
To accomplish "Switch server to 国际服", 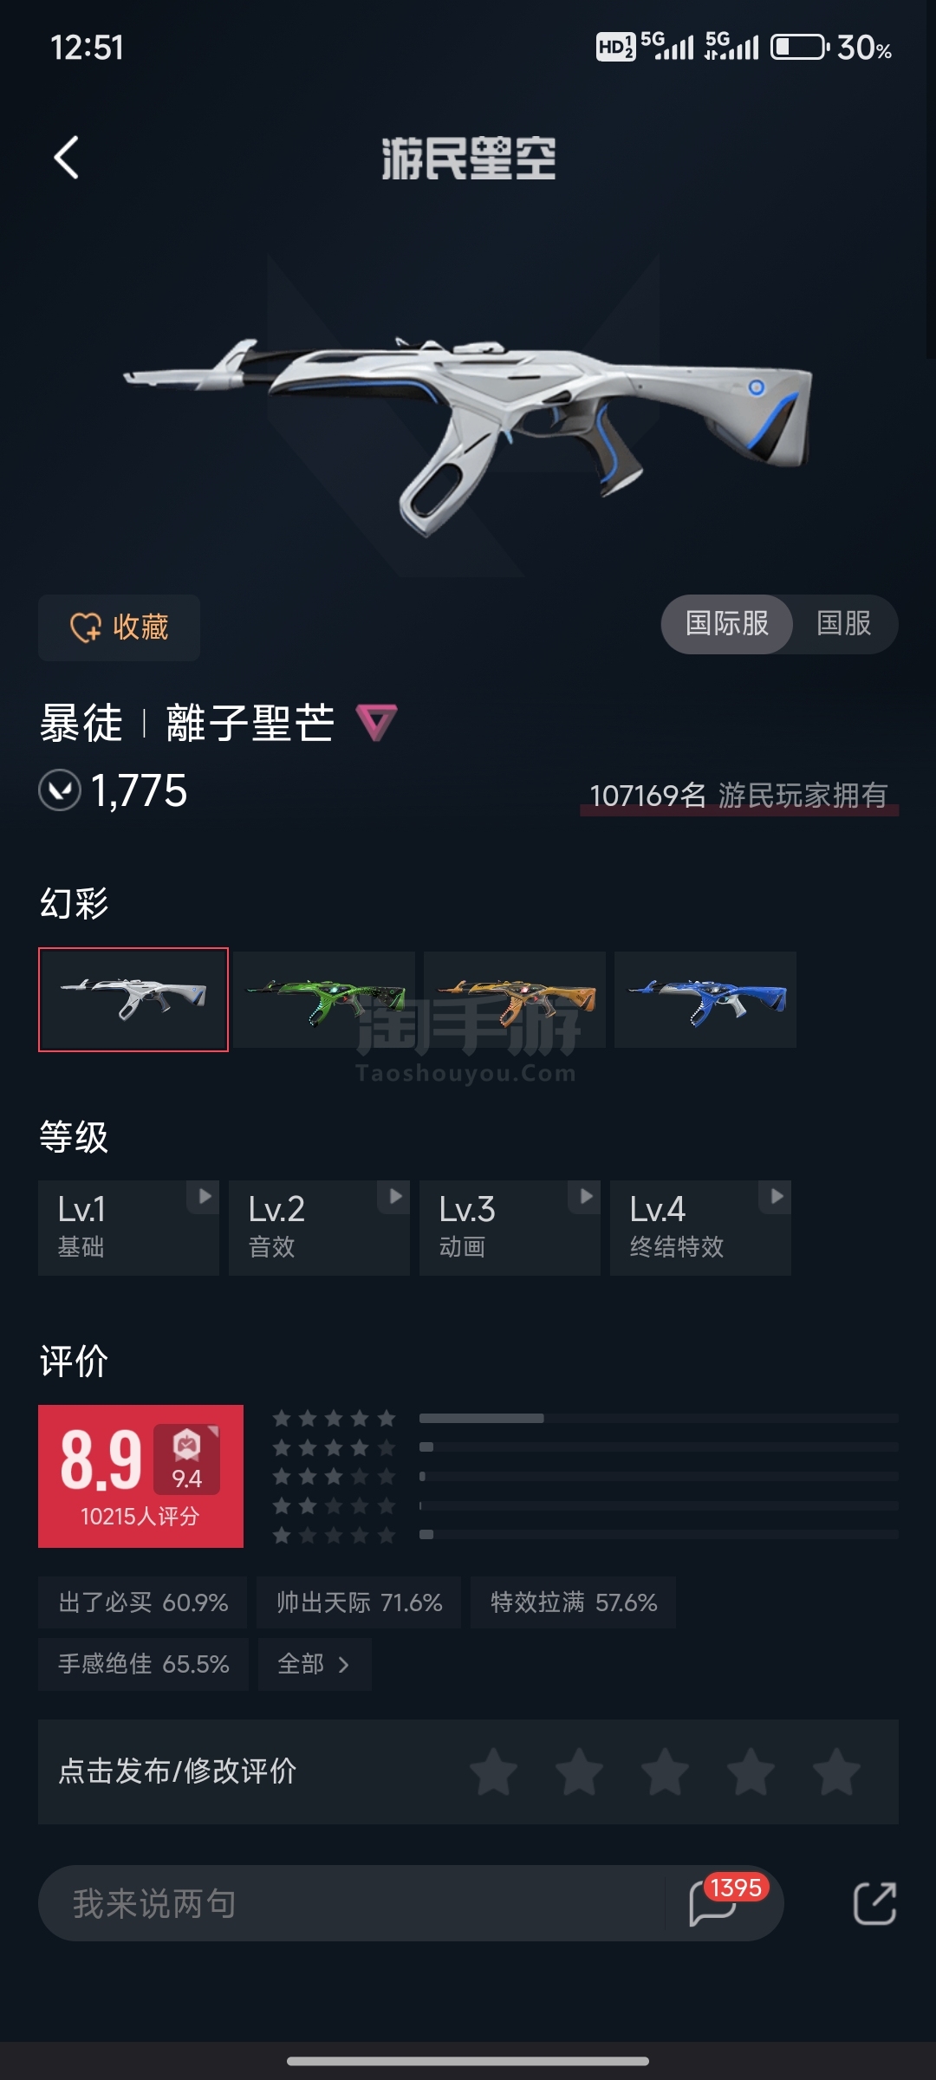I will click(727, 624).
